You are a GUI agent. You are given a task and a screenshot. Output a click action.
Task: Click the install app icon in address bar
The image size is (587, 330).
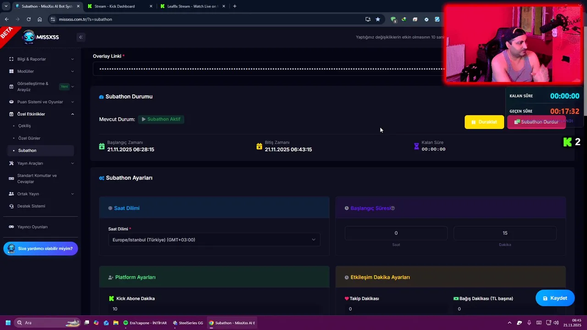(368, 19)
